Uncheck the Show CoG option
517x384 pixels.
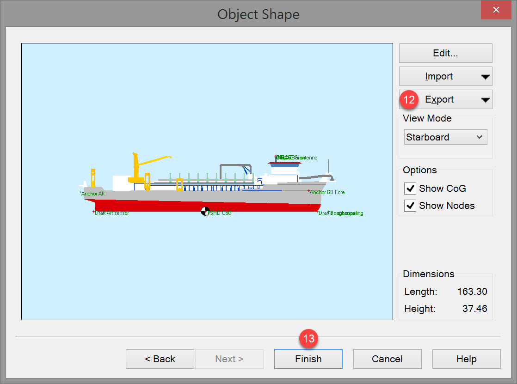410,189
